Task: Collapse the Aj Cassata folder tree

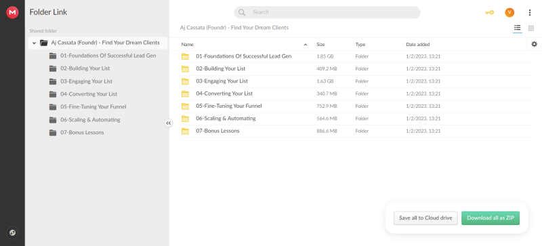Action: 34,43
